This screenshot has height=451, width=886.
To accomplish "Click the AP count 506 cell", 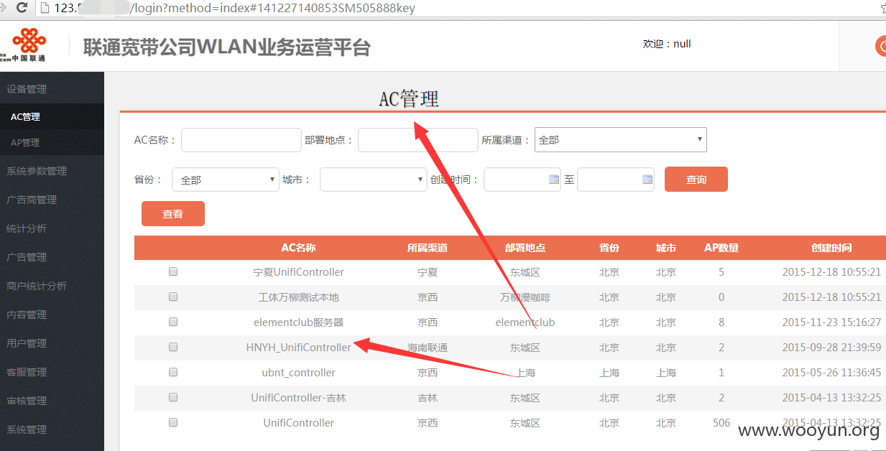I will 721,423.
